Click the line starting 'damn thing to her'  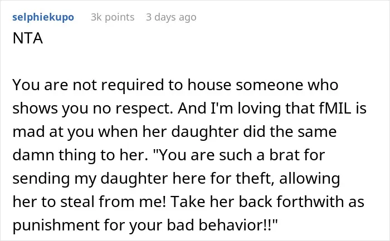coord(169,155)
